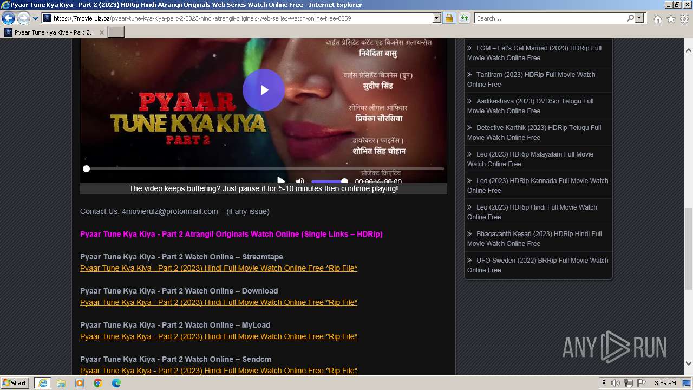Click the Contact Us protonmail text
Viewport: 693px width, 390px height.
point(174,211)
